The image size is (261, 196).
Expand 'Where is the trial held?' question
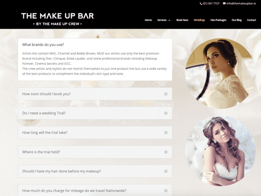tap(95, 152)
